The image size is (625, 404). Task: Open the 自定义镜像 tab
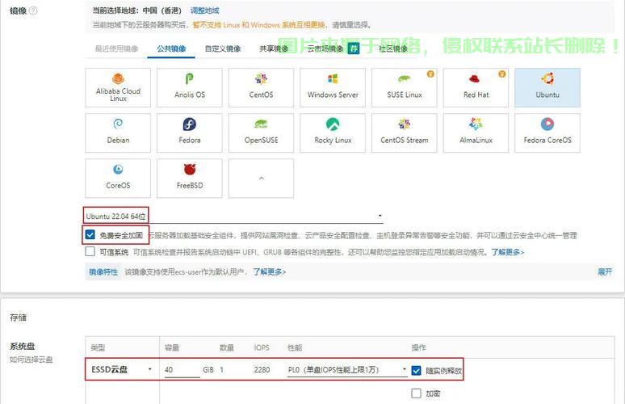[x=223, y=48]
